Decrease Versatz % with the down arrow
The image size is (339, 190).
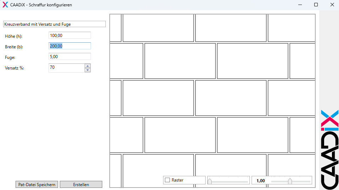[x=87, y=70]
